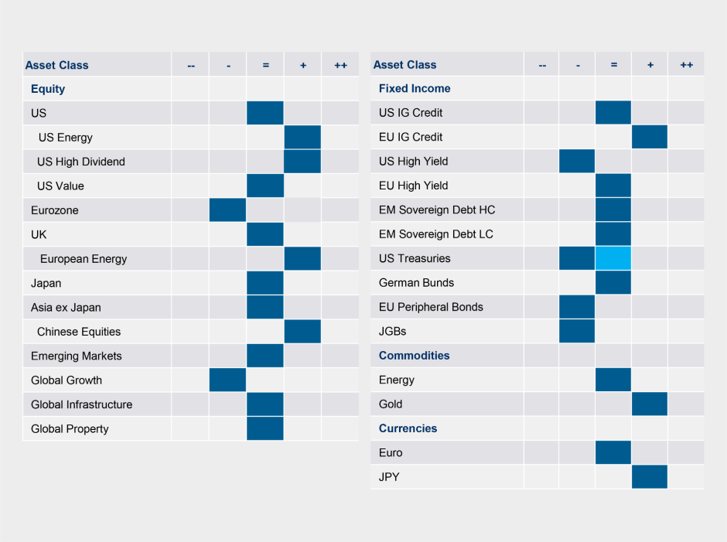
Task: Click the blue cell for Chinese Equities
Action: pyautogui.click(x=302, y=332)
